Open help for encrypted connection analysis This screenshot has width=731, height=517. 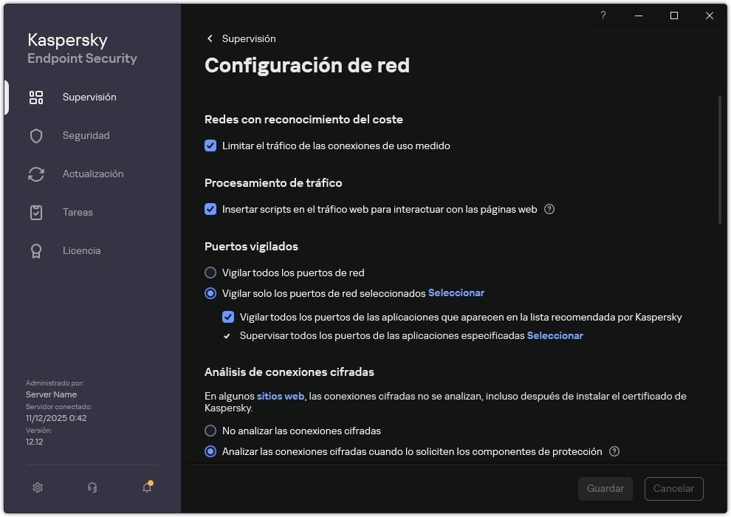pos(614,451)
